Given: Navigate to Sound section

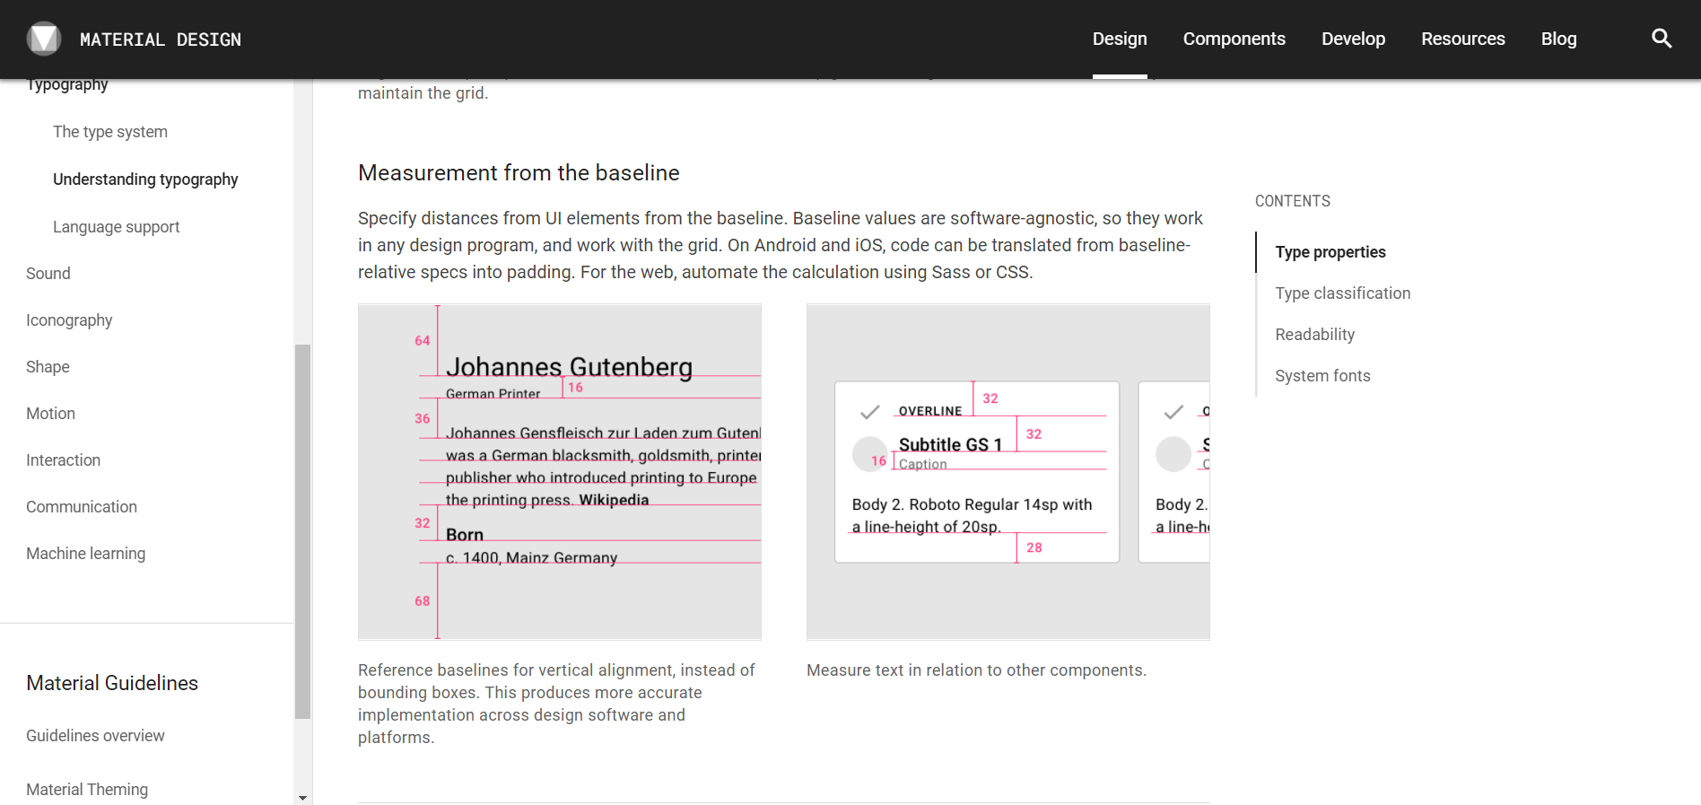Looking at the screenshot, I should [x=48, y=274].
